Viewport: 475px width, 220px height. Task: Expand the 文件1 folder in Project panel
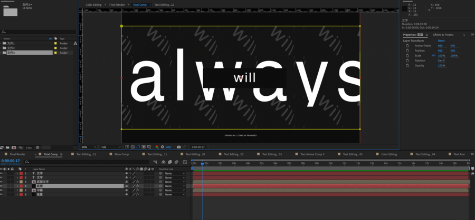[x=1, y=43]
